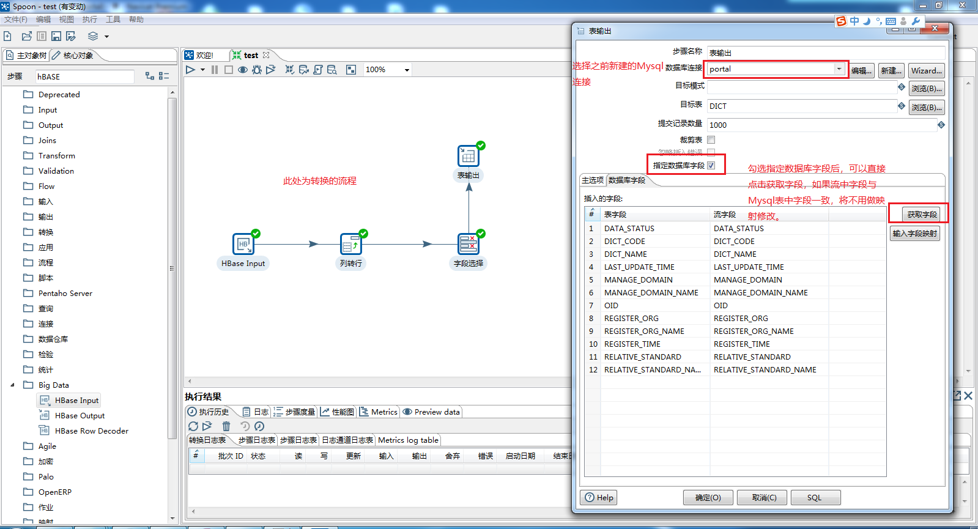Collapse all tree nodes icon beside search
The height and width of the screenshot is (529, 978).
[x=164, y=76]
